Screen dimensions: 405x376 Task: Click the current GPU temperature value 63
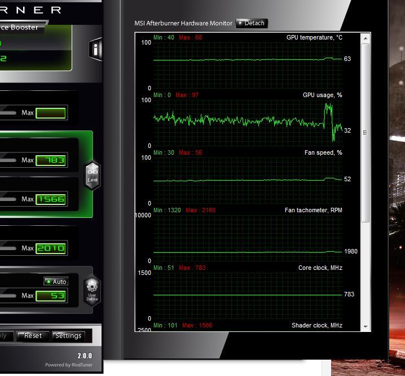tap(347, 59)
